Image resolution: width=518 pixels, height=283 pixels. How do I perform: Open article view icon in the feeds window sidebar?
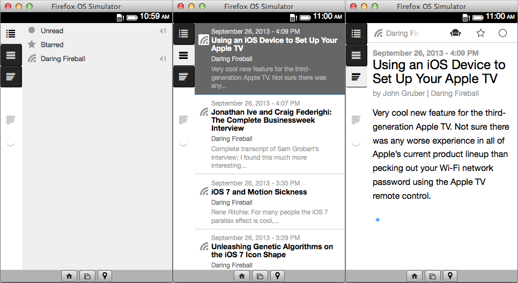[x=11, y=77]
